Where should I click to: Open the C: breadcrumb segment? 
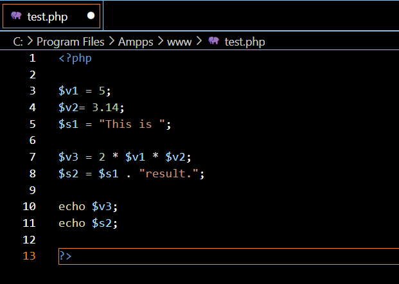coord(18,42)
